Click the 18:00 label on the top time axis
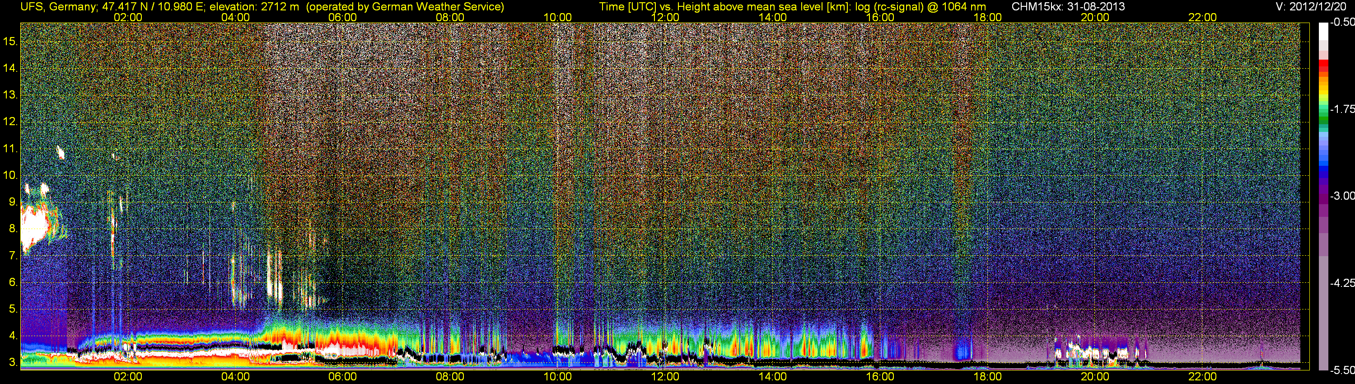 (x=987, y=17)
